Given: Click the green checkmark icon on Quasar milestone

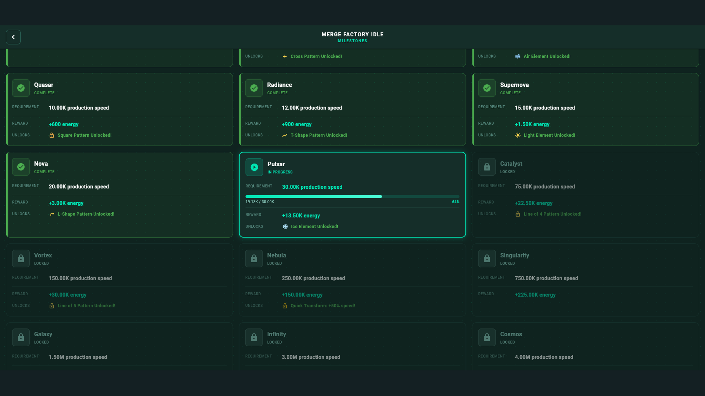Looking at the screenshot, I should [21, 88].
